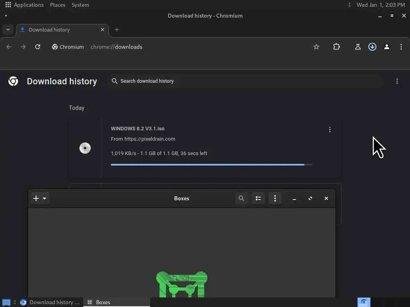Open the Chromium three-dot main menu
This screenshot has width=410, height=307.
(401, 47)
